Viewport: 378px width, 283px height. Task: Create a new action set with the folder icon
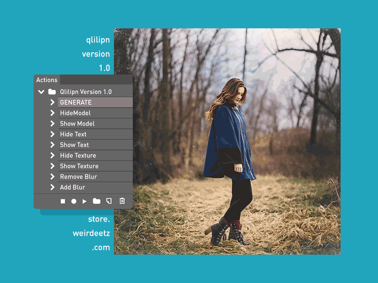(x=97, y=201)
